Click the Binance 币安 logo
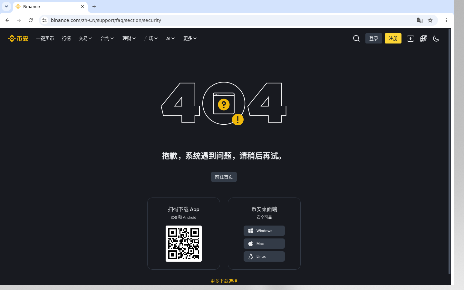Viewport: 464px width, 290px height. [18, 38]
